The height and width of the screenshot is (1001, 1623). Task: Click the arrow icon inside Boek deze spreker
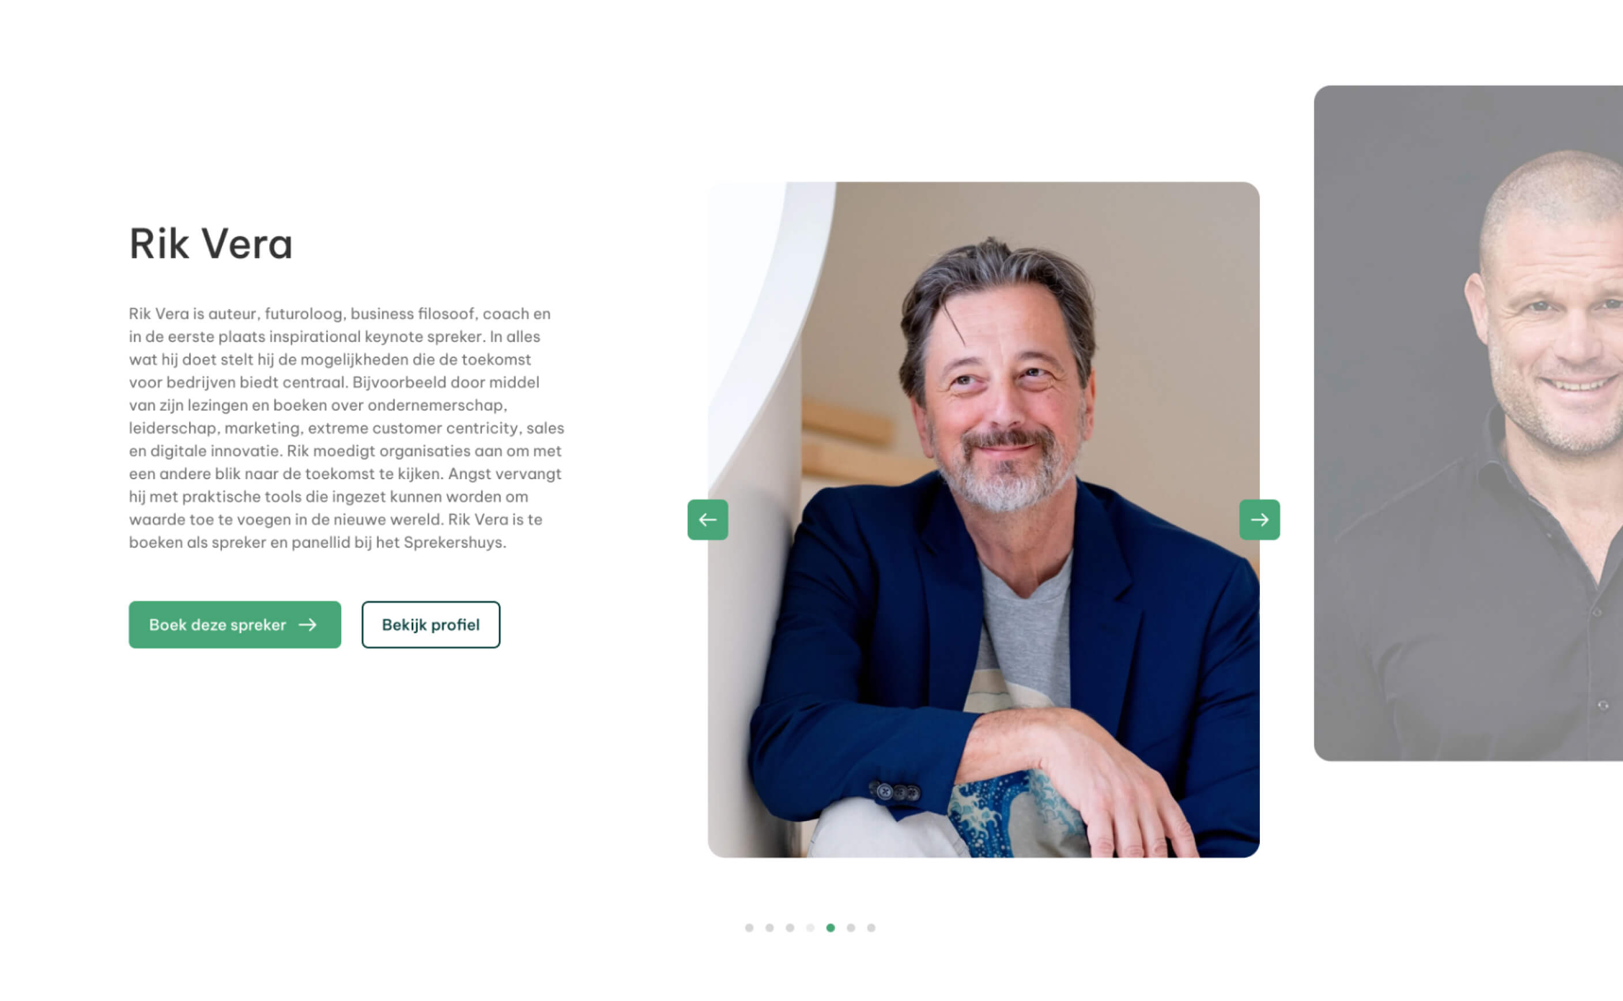click(308, 625)
